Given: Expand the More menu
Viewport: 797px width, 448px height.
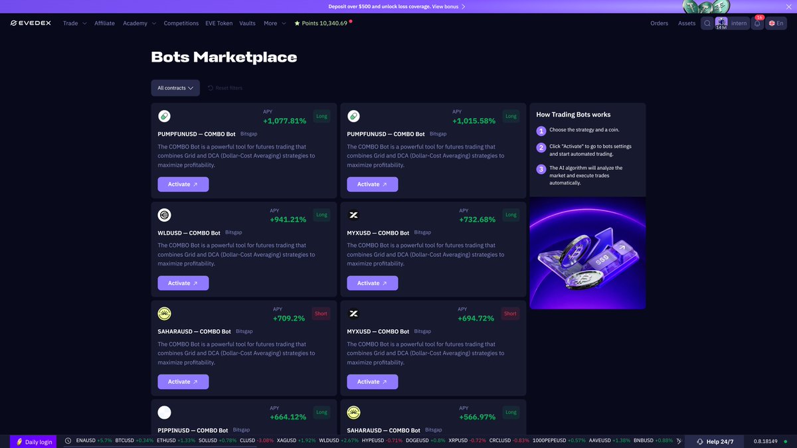Looking at the screenshot, I should [275, 23].
